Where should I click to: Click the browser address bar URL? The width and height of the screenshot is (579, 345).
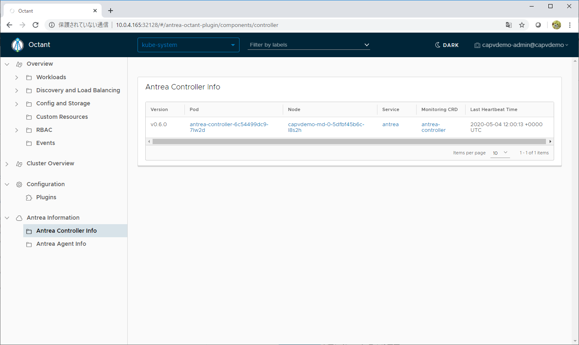(197, 25)
